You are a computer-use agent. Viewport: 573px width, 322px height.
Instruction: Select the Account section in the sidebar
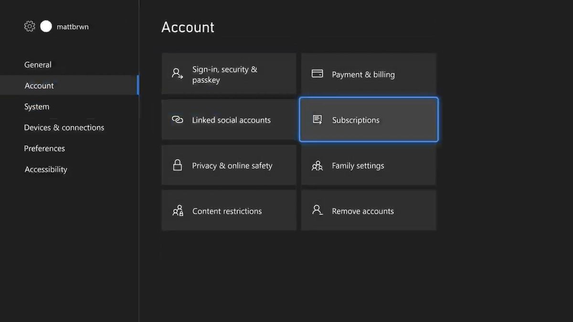tap(39, 85)
